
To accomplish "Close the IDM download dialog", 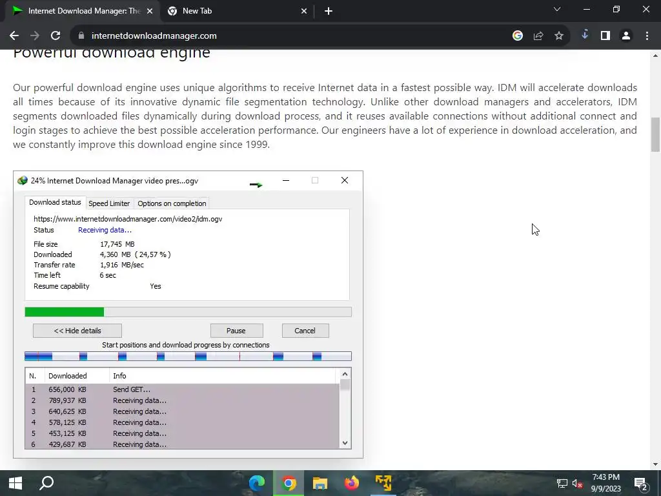I will coord(345,181).
